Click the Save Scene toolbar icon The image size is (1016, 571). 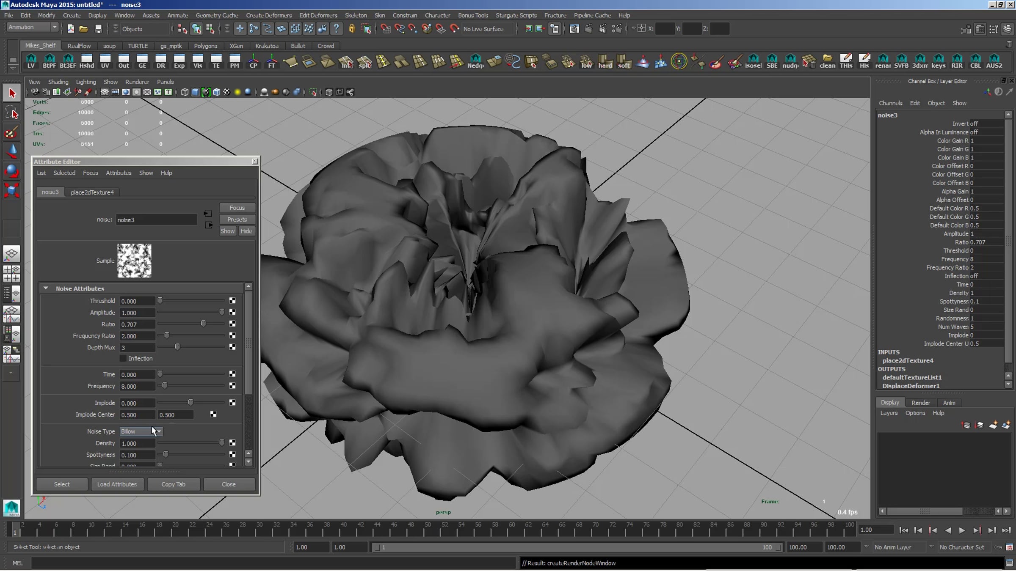(x=98, y=29)
